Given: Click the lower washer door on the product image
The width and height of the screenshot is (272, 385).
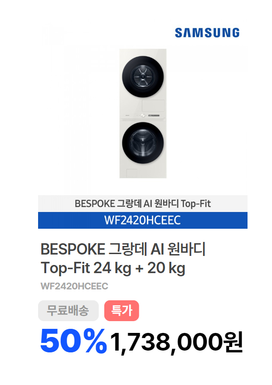Looking at the screenshot, I should (x=143, y=143).
